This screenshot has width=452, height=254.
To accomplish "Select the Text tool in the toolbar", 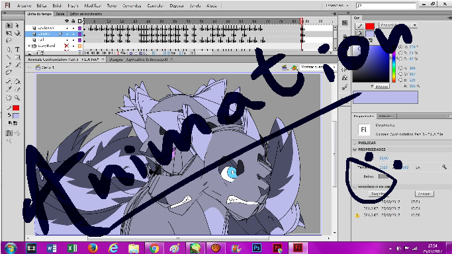I will [18, 49].
